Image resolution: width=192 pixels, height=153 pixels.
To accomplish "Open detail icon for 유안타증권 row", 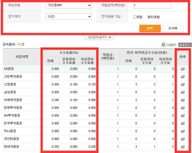I will pos(183,139).
